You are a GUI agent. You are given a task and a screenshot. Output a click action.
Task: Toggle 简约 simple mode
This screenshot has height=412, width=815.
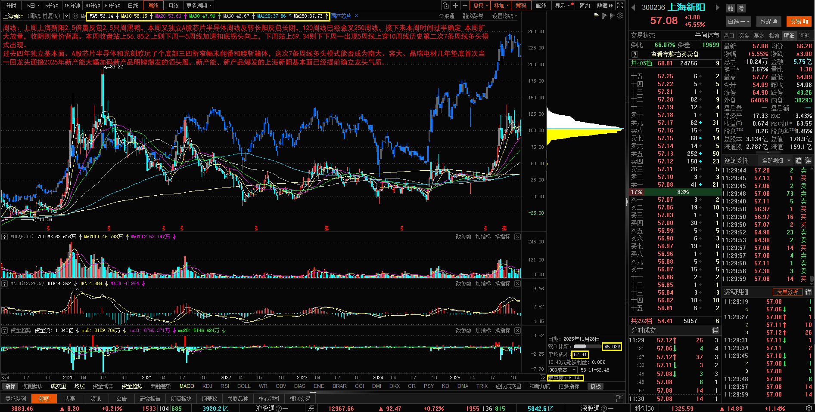coord(585,6)
